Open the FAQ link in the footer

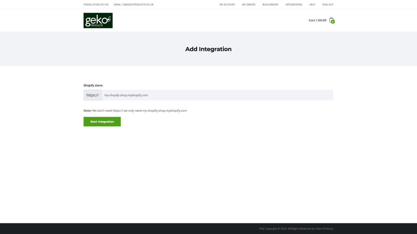262,228
